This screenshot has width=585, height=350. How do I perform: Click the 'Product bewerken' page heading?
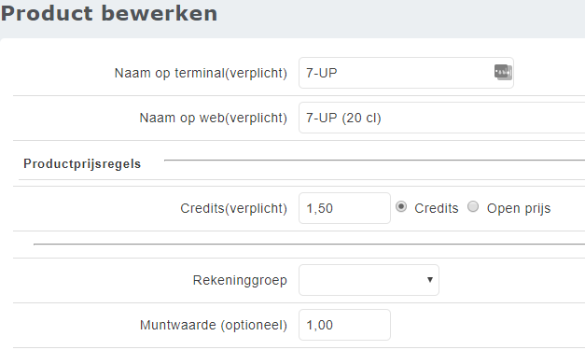(109, 13)
